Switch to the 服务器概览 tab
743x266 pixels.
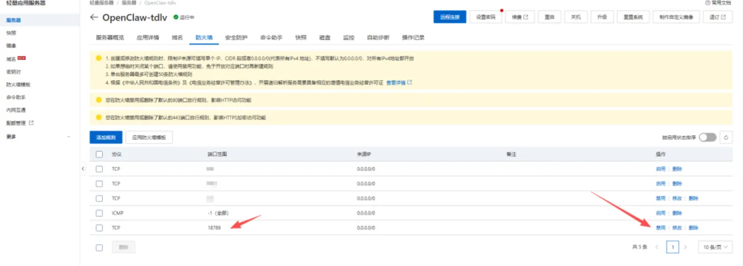[110, 38]
